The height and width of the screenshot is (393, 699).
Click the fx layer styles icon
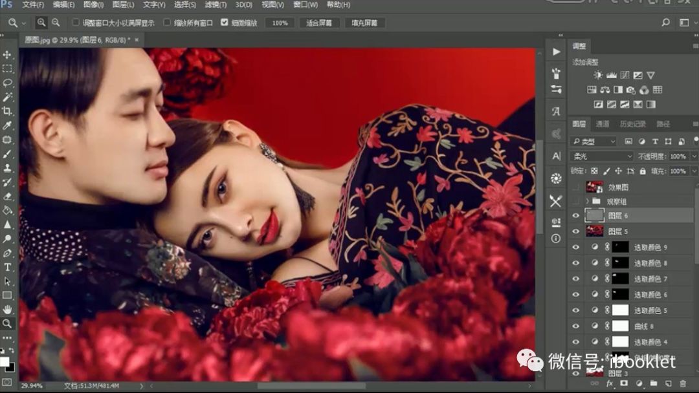(x=610, y=383)
